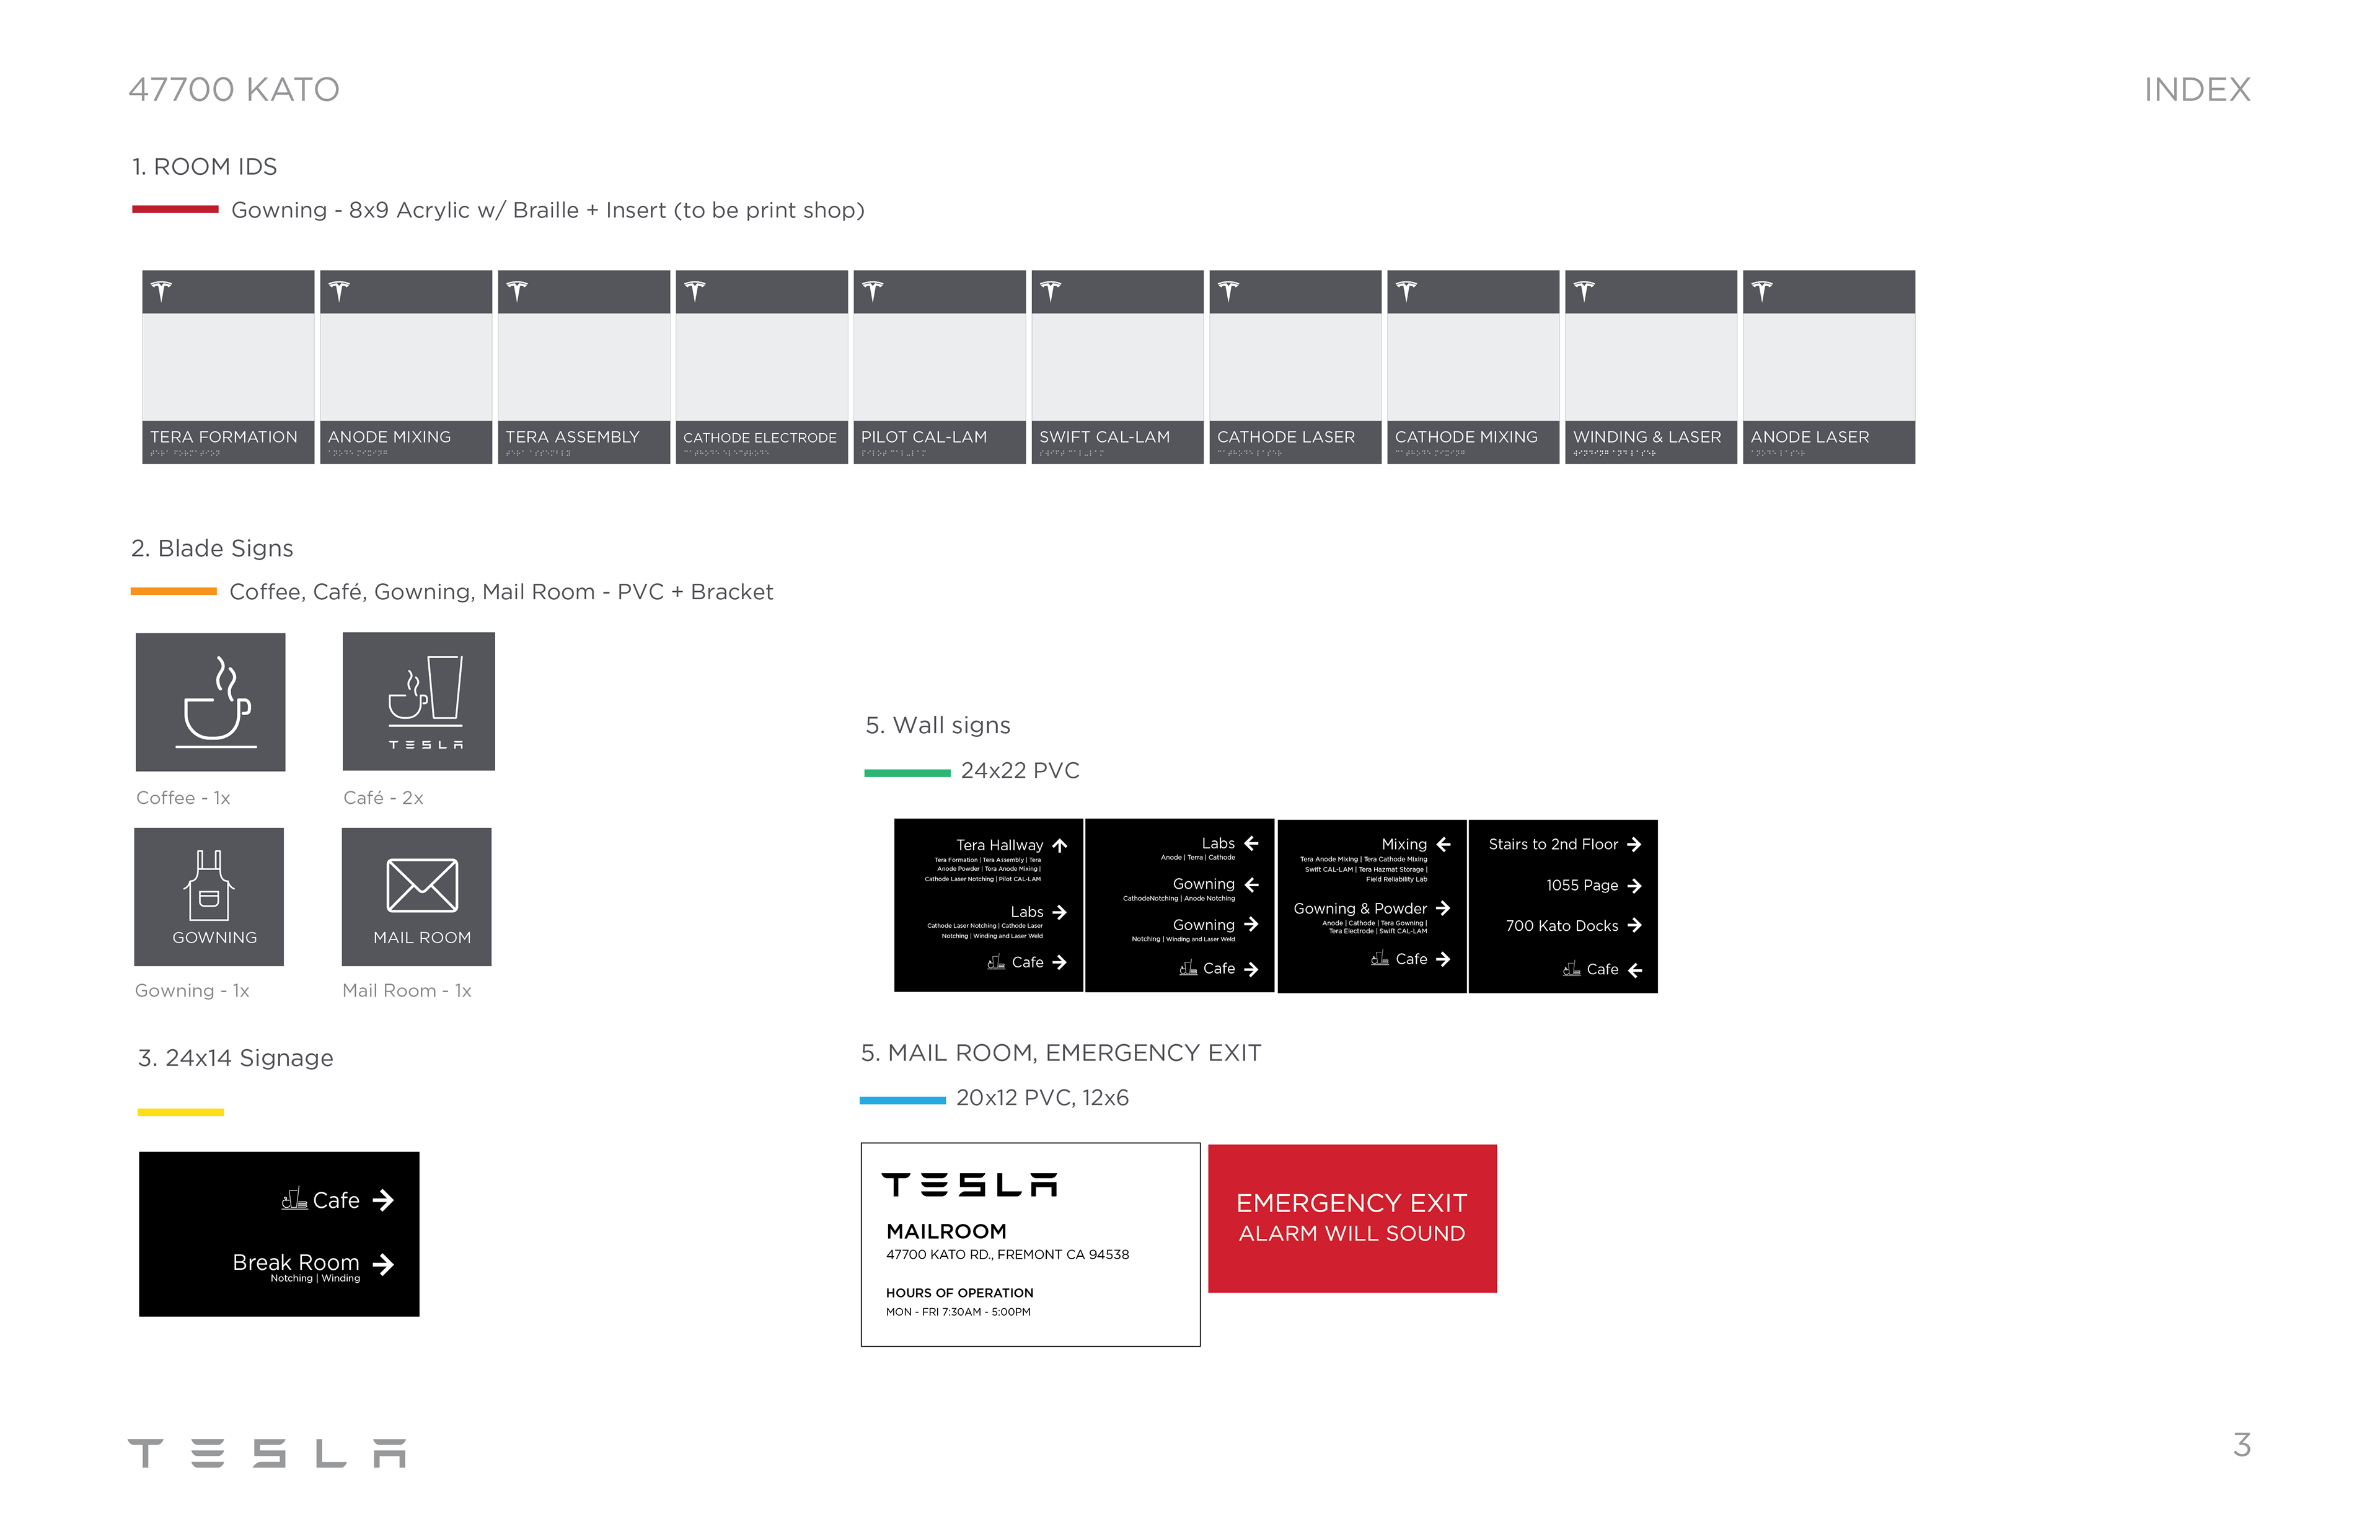The width and height of the screenshot is (2380, 1540).
Task: Click the '47700 KATO' page title
Action: [234, 90]
